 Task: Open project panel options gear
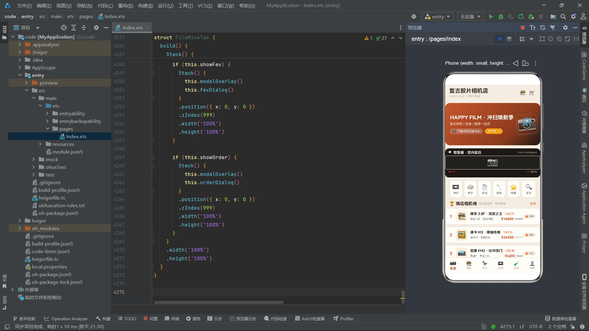96,28
